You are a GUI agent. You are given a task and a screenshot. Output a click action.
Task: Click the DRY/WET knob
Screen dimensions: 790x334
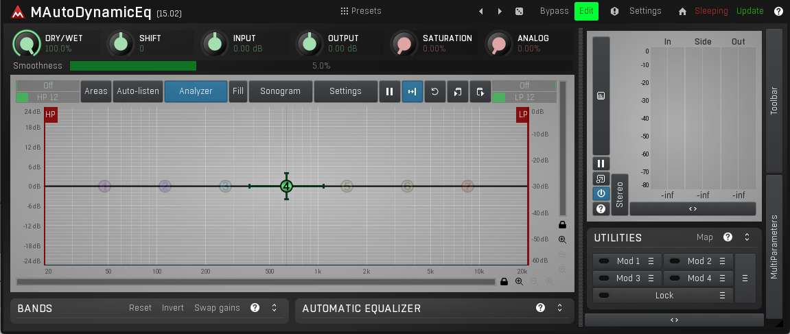click(x=26, y=43)
